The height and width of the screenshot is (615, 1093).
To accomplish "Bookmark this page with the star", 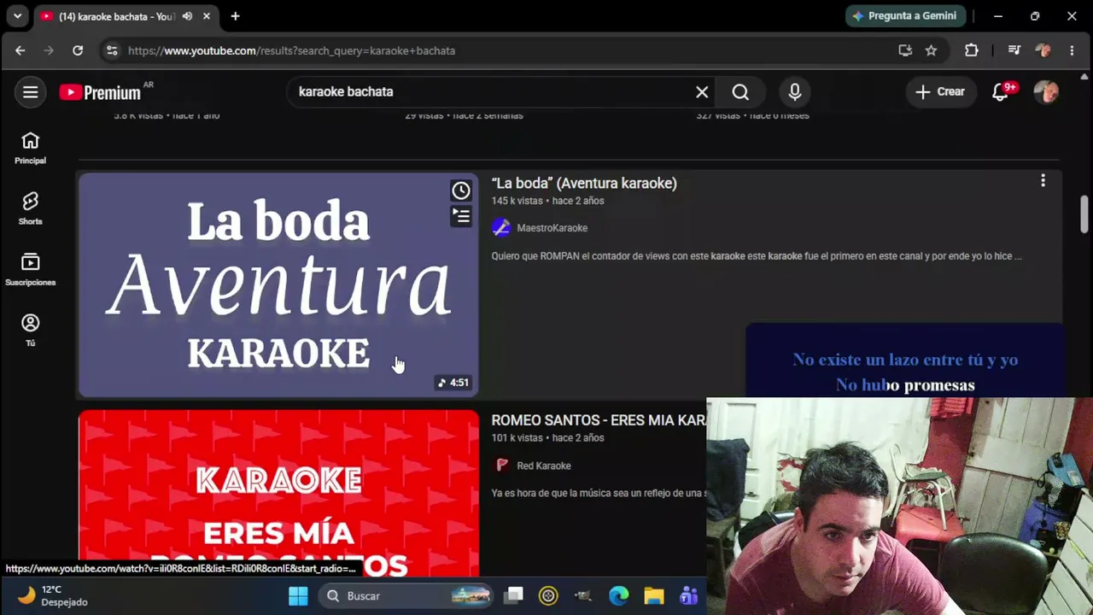I will coord(932,50).
